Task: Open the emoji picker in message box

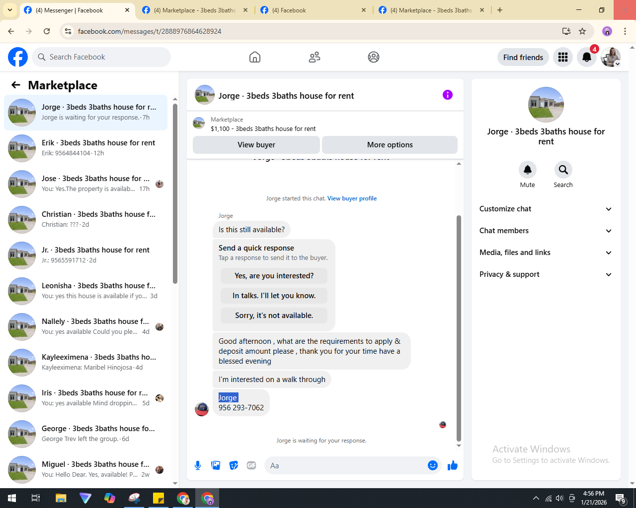Action: point(433,465)
